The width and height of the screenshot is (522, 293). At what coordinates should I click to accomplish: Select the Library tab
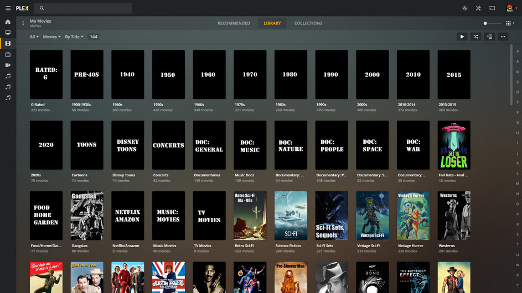point(272,23)
